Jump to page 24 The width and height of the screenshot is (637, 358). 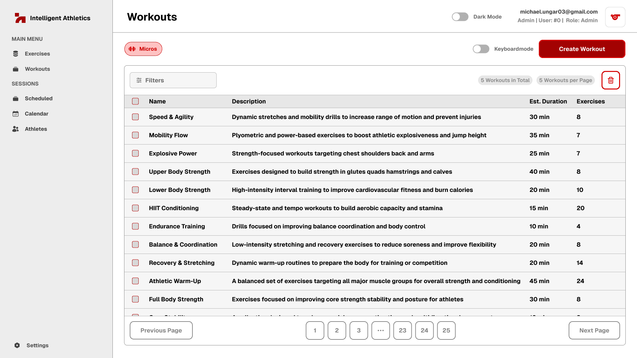(x=424, y=330)
